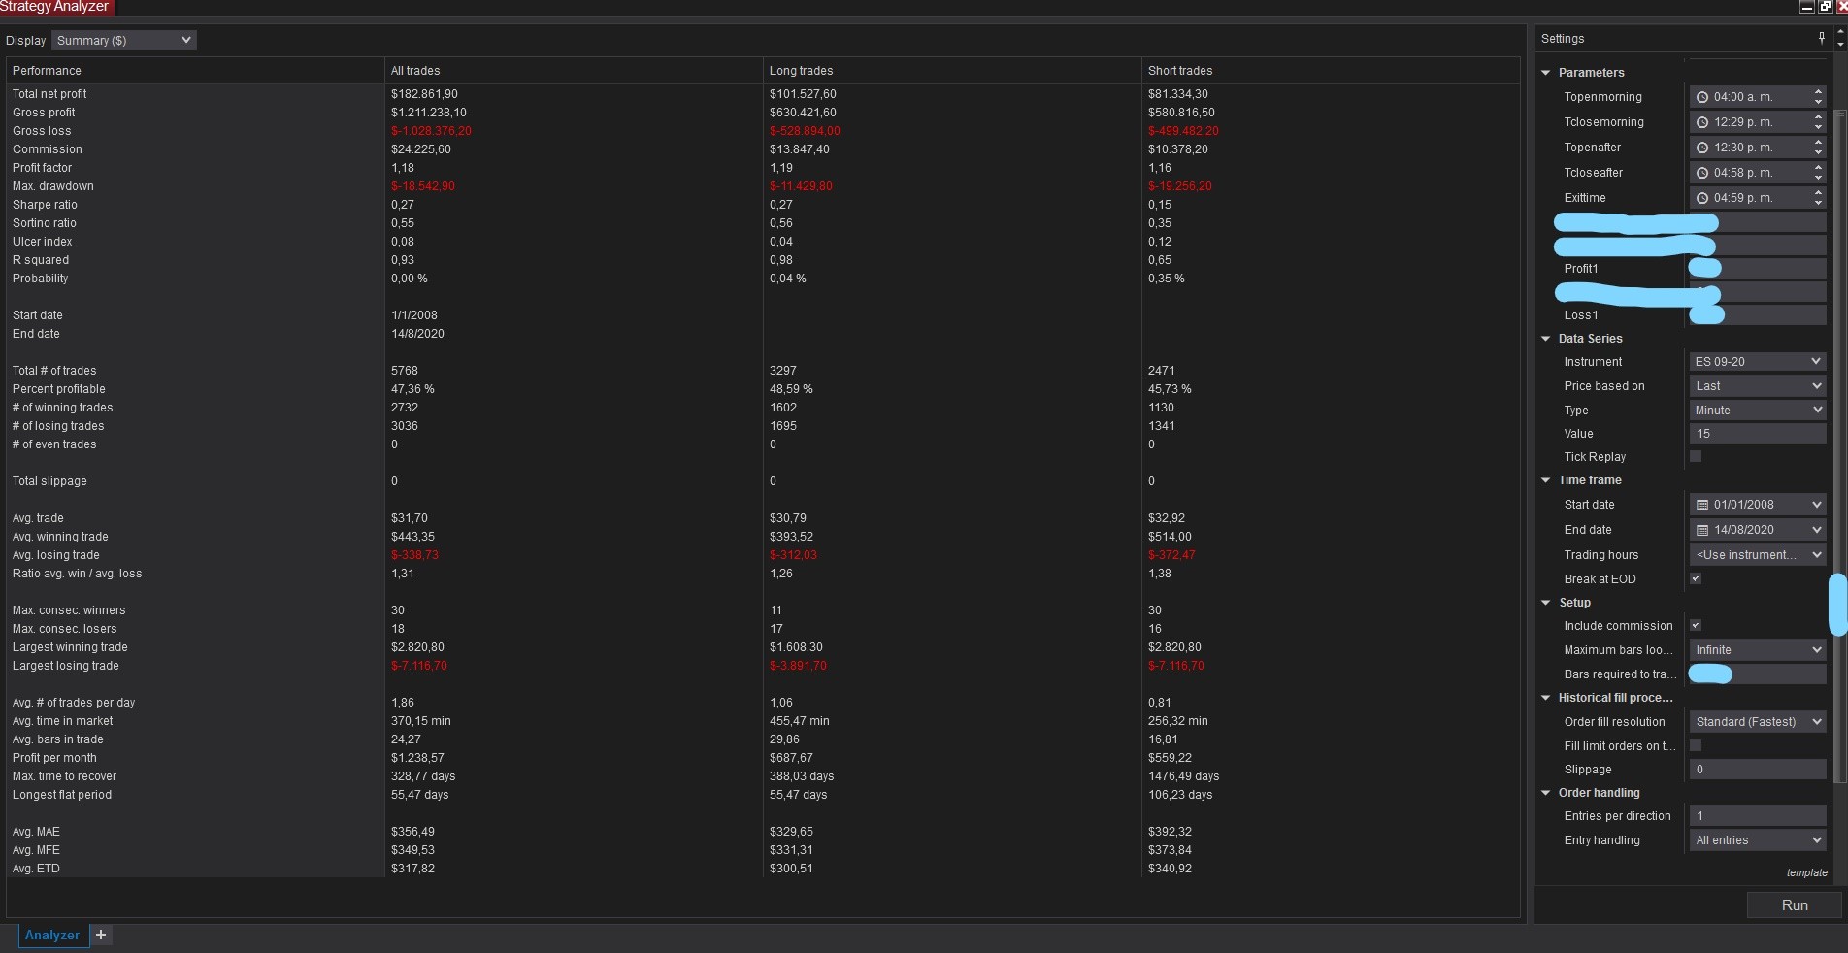Disable the Include commission checkbox

pos(1696,625)
